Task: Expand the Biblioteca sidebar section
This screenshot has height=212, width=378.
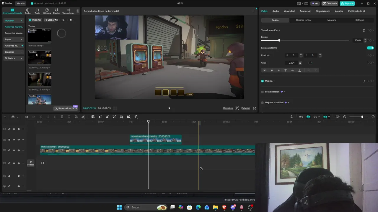Action: coord(21,58)
